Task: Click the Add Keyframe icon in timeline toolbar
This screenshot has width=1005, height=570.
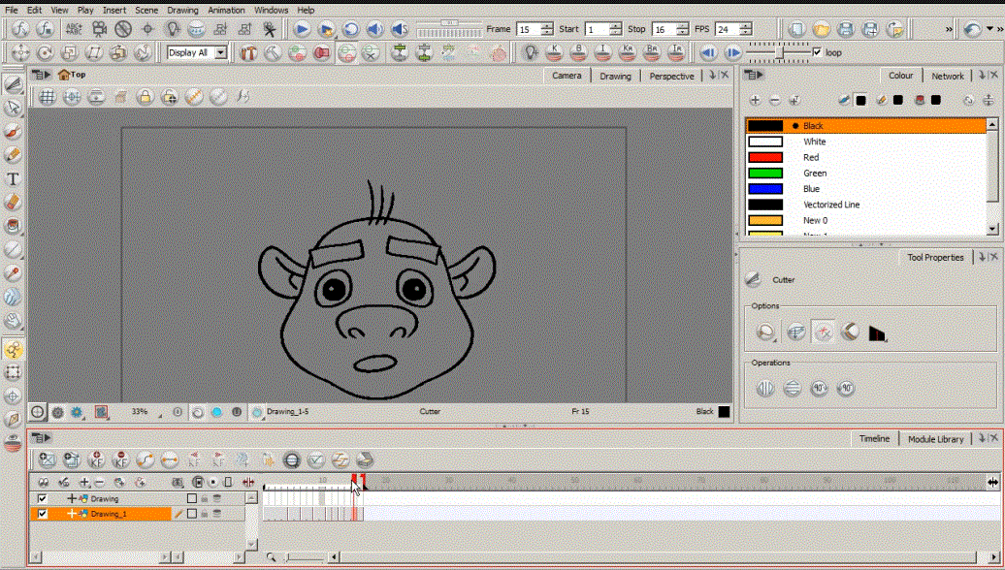Action: tap(96, 459)
